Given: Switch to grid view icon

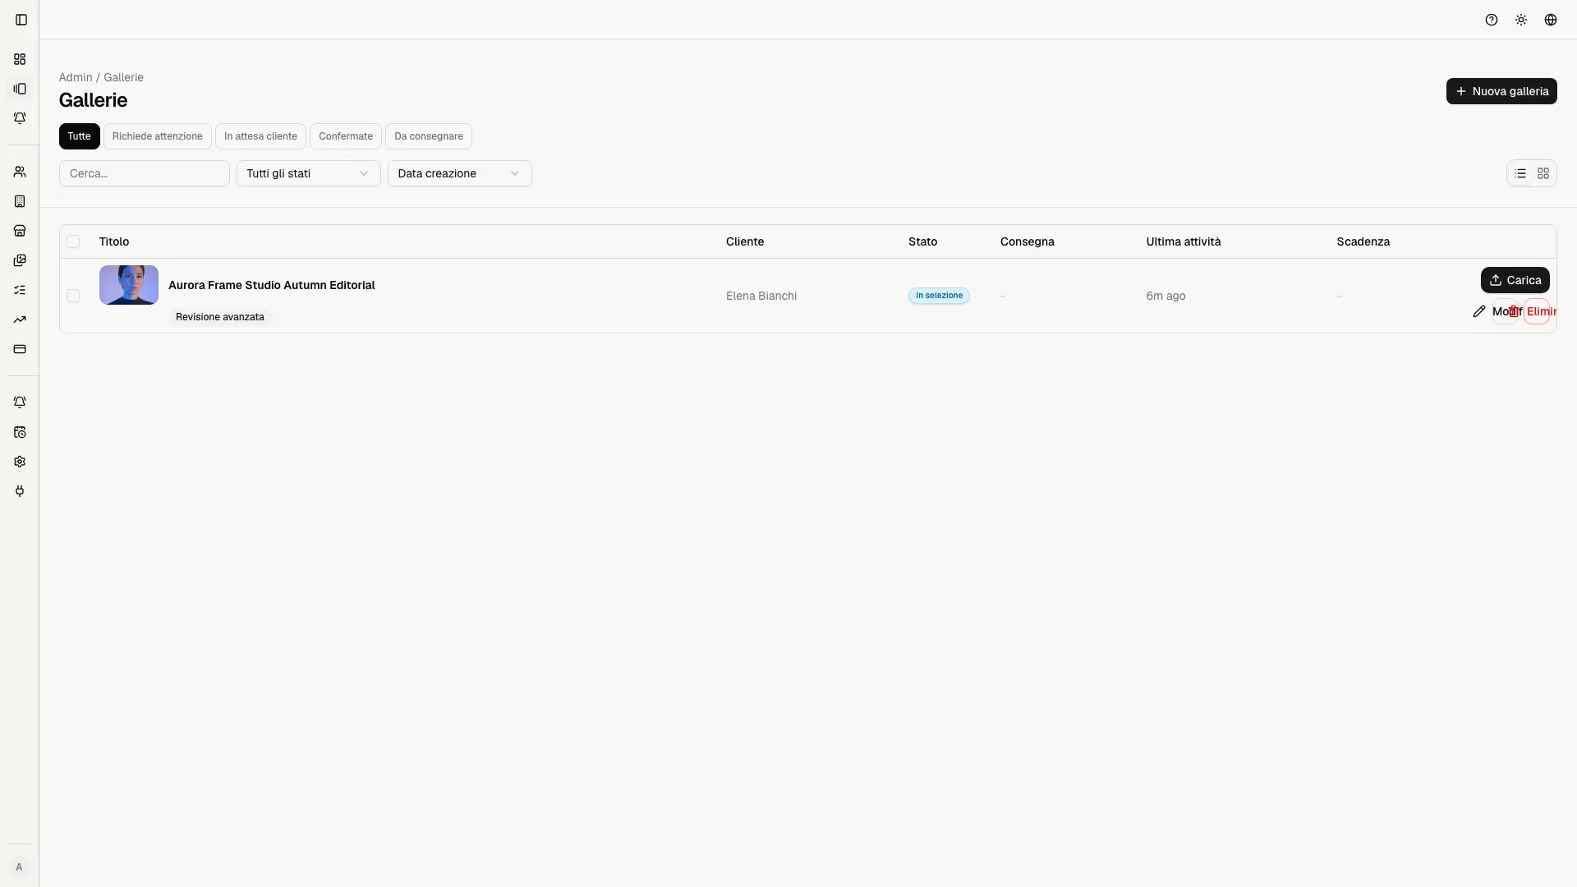Looking at the screenshot, I should [x=1543, y=173].
